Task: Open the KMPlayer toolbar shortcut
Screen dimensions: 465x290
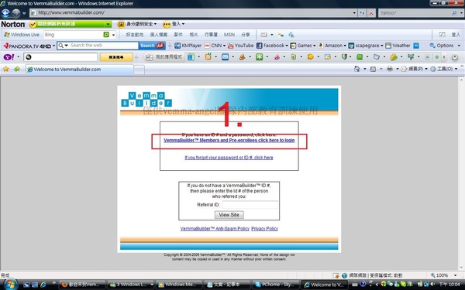Action: (x=188, y=46)
